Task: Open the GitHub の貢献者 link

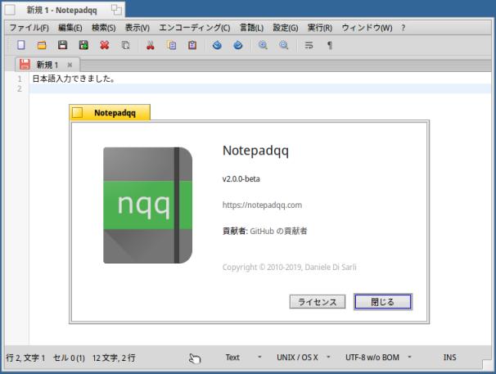Action: [x=278, y=231]
